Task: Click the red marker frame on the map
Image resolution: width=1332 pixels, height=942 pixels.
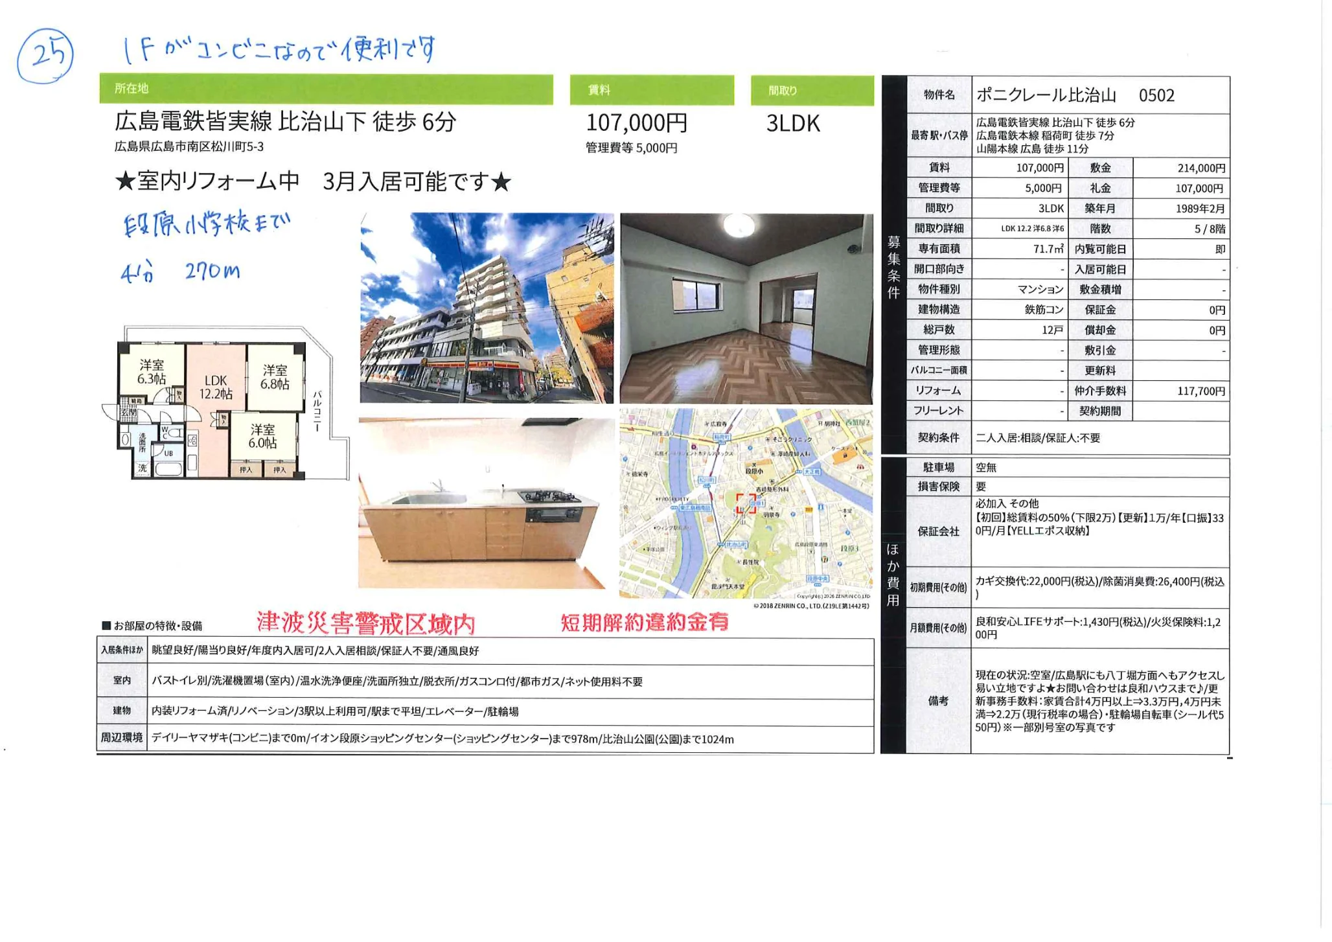Action: [746, 505]
